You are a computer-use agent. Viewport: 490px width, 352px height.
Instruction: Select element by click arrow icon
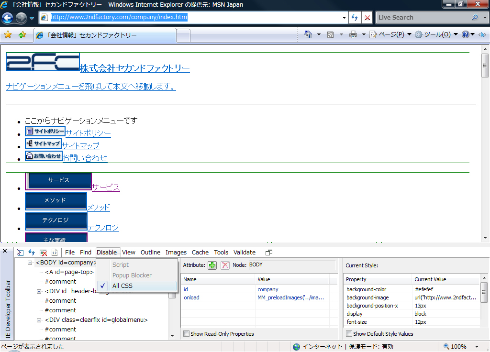(20, 253)
